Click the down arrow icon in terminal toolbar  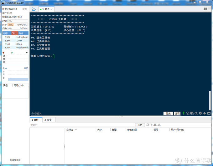point(205,113)
